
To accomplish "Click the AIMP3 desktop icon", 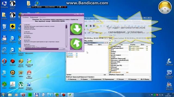I will click(13, 74).
